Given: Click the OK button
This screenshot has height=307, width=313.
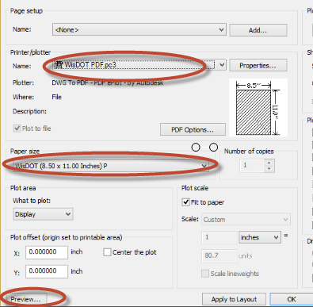Looking at the screenshot, I should 292,299.
